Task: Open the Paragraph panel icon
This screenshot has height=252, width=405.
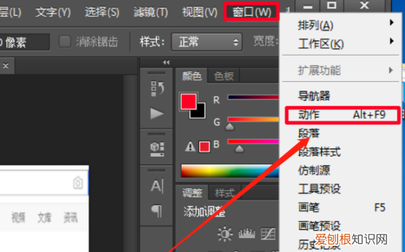Action: 157,211
